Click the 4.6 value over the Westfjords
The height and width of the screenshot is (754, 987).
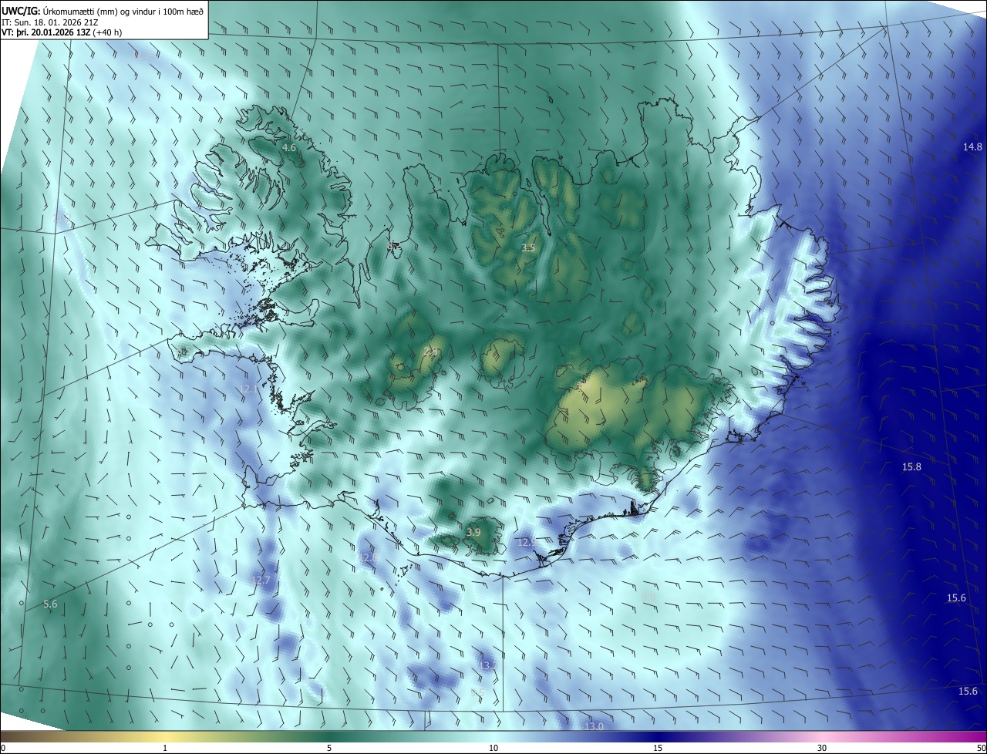[289, 147]
